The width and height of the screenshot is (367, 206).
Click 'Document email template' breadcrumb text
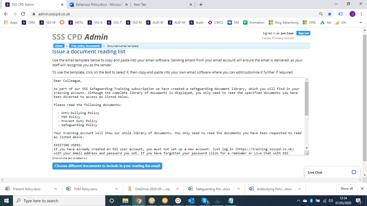point(123,46)
